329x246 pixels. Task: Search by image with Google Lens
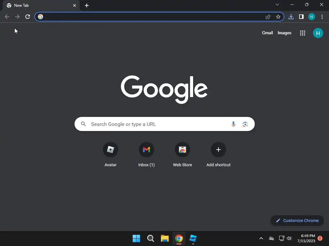(x=245, y=124)
